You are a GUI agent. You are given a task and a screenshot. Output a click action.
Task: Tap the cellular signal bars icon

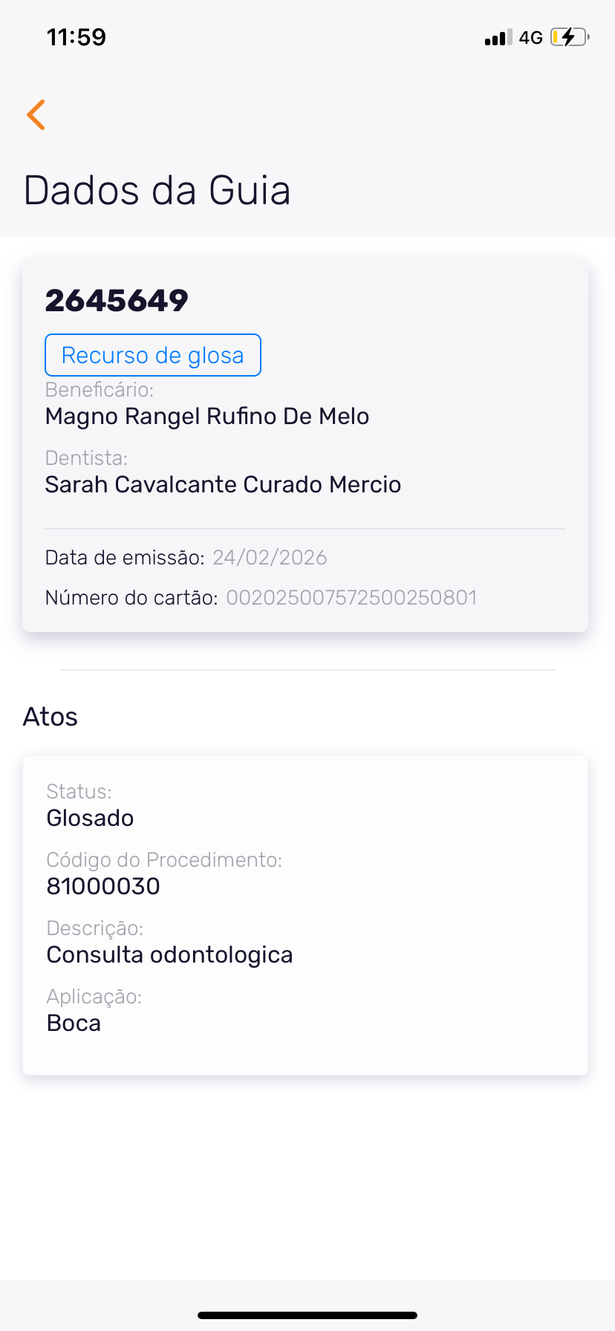click(498, 38)
